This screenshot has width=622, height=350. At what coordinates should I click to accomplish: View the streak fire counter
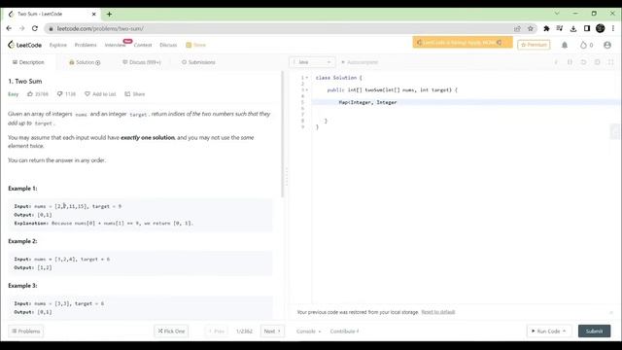click(x=586, y=46)
